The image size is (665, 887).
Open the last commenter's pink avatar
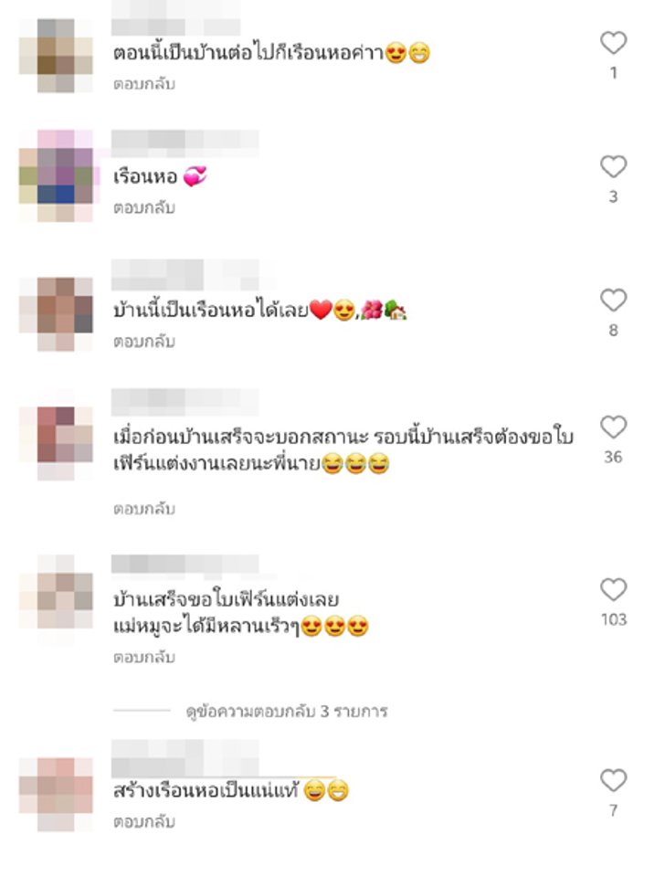click(x=56, y=795)
